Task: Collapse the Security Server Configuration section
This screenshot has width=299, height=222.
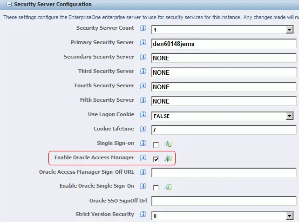Action: (x=9, y=5)
